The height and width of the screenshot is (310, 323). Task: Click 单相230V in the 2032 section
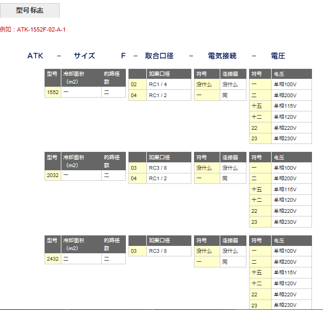(x=292, y=222)
